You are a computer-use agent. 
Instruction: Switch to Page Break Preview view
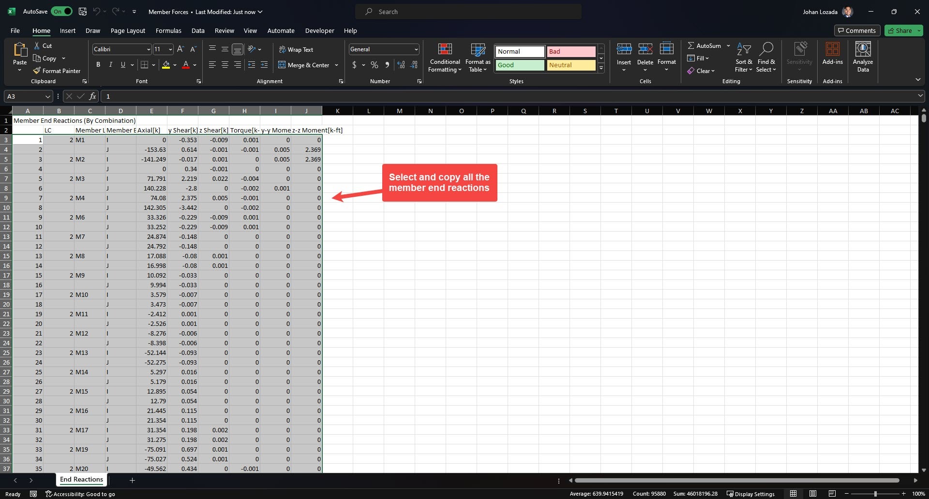(x=832, y=494)
